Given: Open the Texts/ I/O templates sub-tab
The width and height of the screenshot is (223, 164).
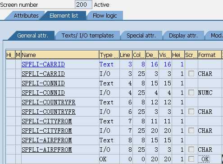Looking at the screenshot, I should (88, 36).
